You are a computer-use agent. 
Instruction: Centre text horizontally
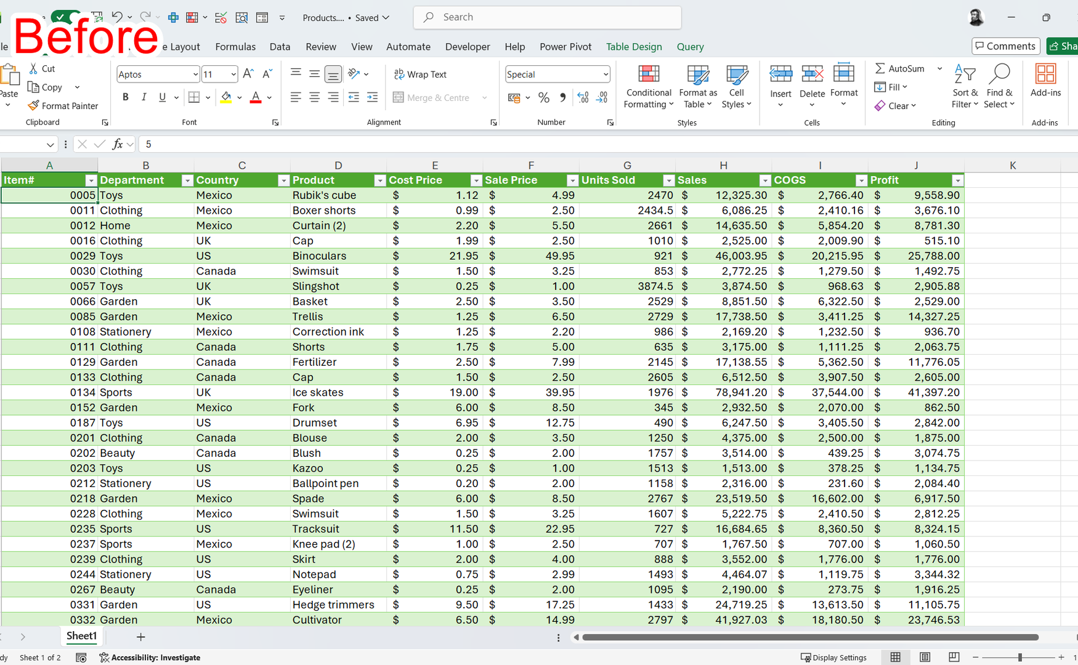coord(314,97)
